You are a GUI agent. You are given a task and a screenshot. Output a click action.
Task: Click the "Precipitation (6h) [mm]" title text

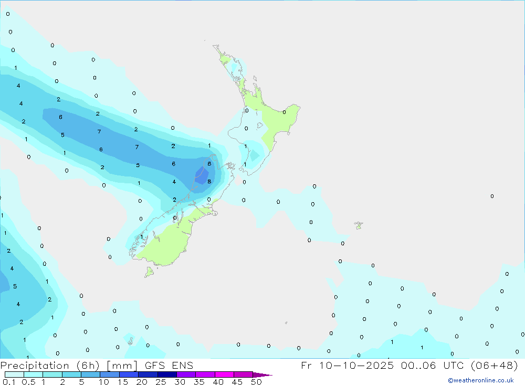[x=69, y=365]
